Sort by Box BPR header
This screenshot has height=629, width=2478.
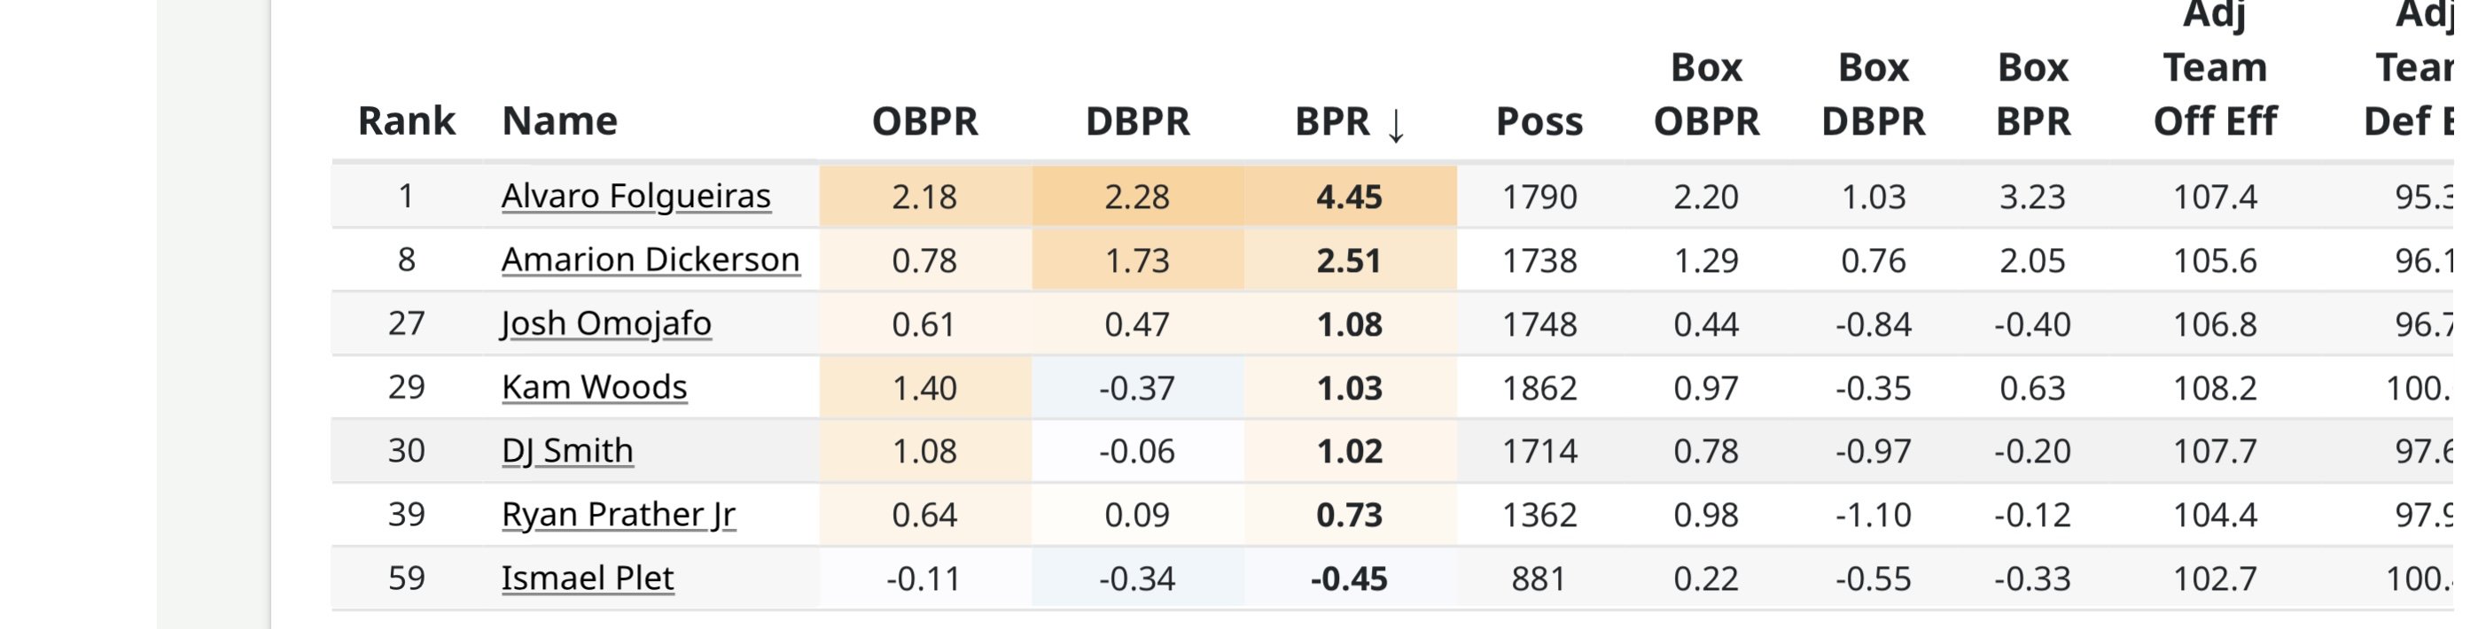(2032, 94)
